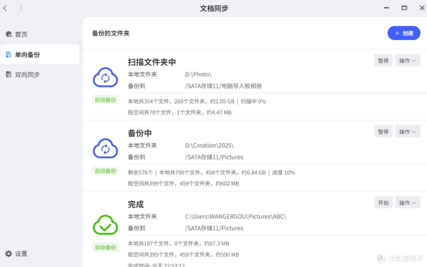427x267 pixels.
Task: Click 自动备份 tag under D:\Creation\2025\ task
Action: [x=106, y=171]
